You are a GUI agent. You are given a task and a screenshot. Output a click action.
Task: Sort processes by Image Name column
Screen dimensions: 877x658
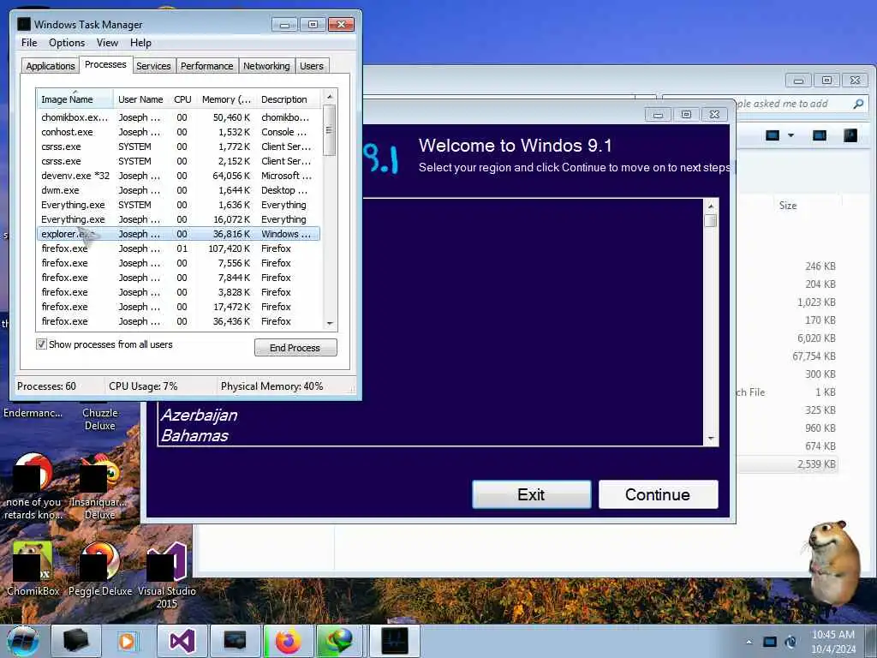tap(75, 99)
